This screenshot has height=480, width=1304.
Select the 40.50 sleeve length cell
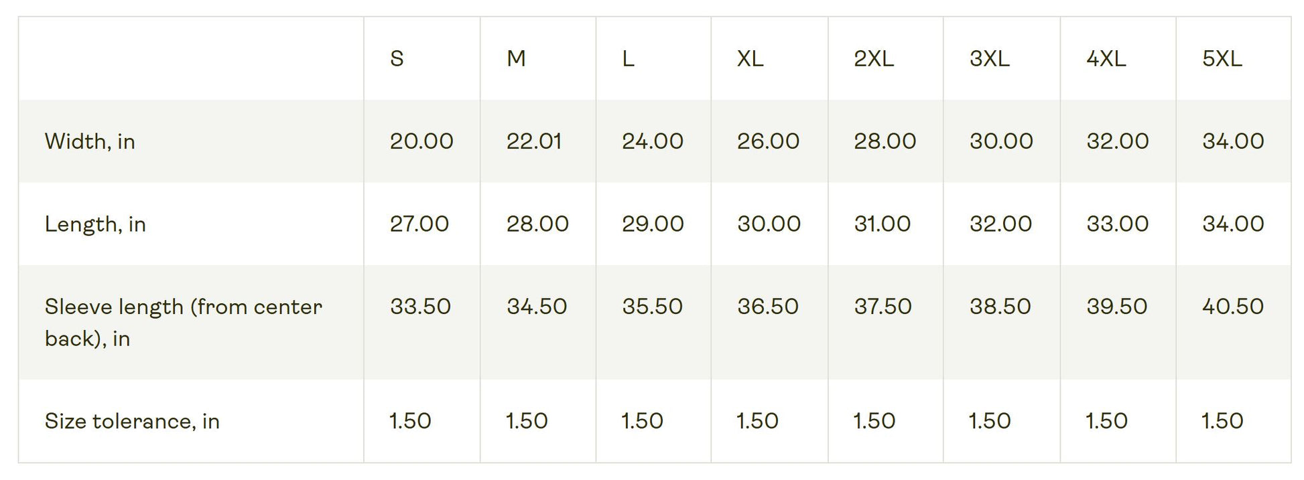1232,307
